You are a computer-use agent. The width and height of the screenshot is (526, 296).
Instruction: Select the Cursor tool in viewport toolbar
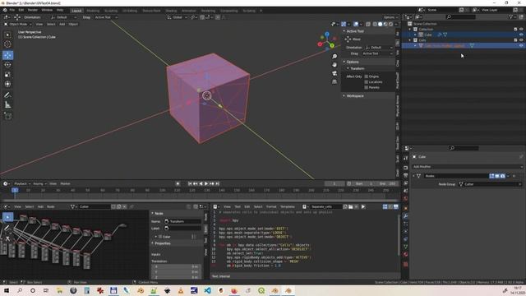(x=7, y=44)
